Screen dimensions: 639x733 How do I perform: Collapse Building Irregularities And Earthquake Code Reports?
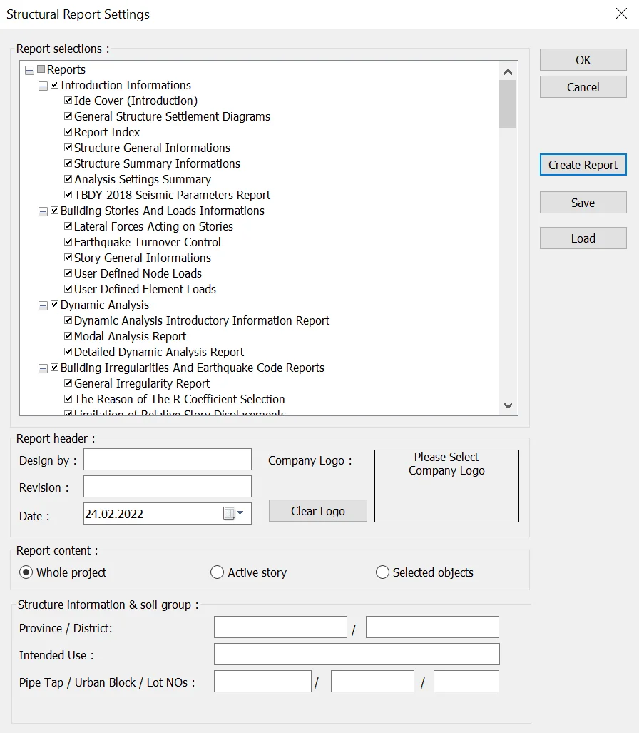tap(43, 369)
